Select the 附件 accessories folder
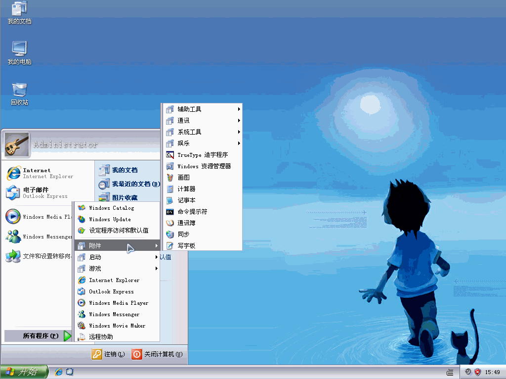Screen dimensions: 506x379 click(118, 245)
